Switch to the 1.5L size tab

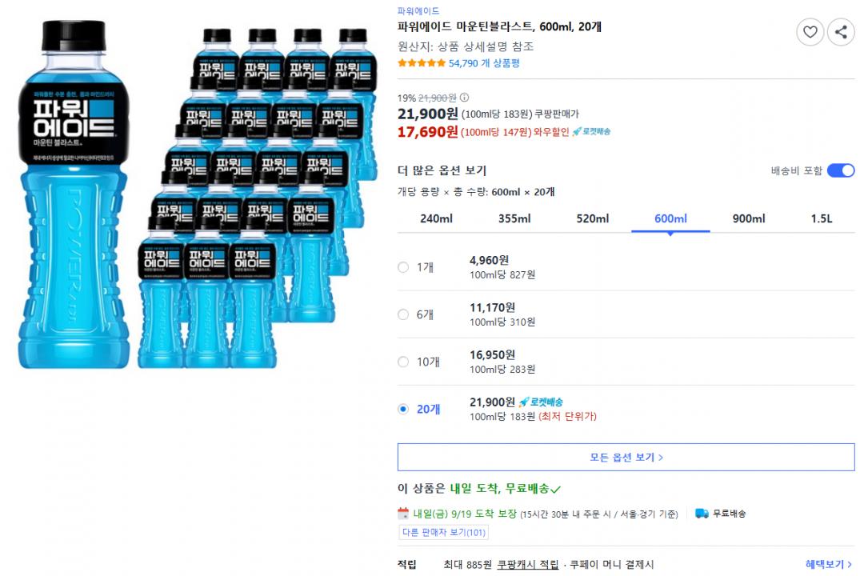(821, 219)
